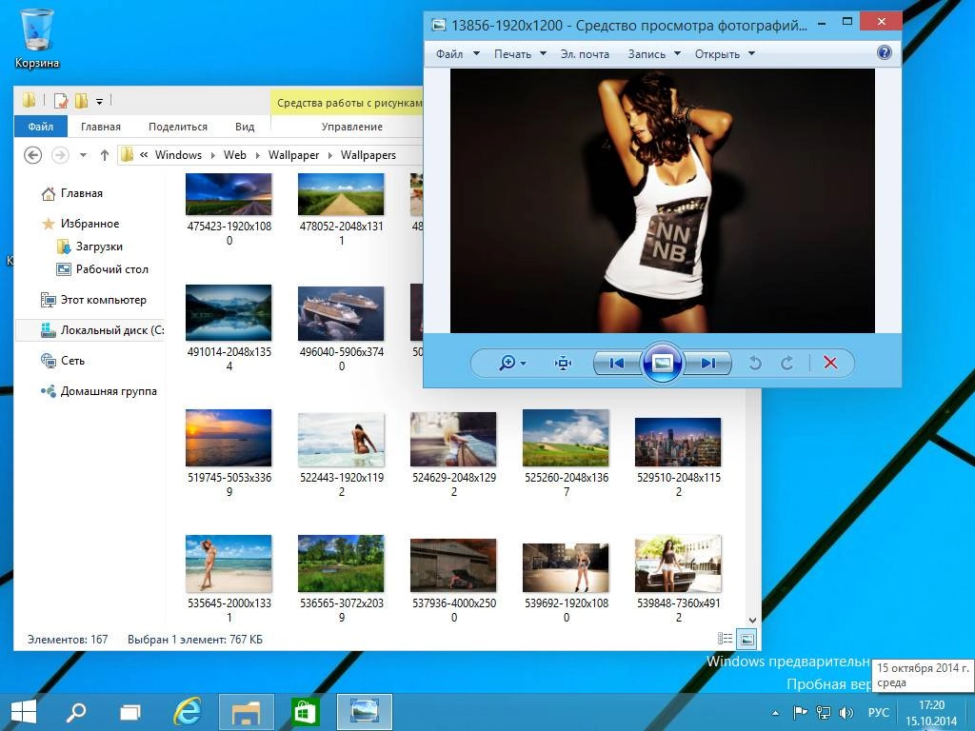The height and width of the screenshot is (731, 975).
Task: Open Search from the taskbar magnifier
Action: 76,712
